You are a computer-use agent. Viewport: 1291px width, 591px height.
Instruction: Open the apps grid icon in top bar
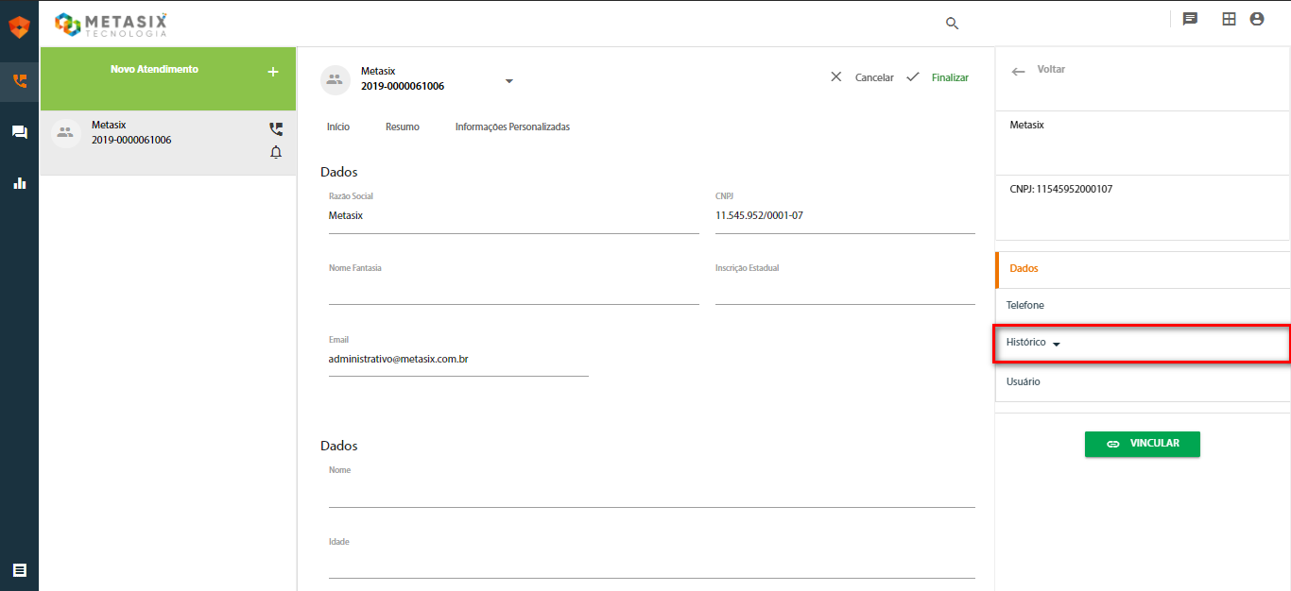click(1229, 19)
